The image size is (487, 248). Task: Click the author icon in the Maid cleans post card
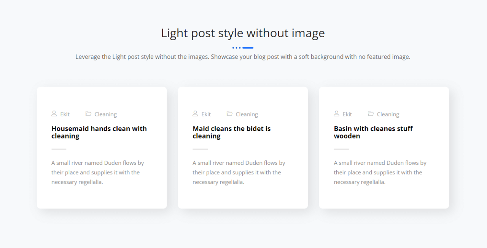pyautogui.click(x=195, y=114)
